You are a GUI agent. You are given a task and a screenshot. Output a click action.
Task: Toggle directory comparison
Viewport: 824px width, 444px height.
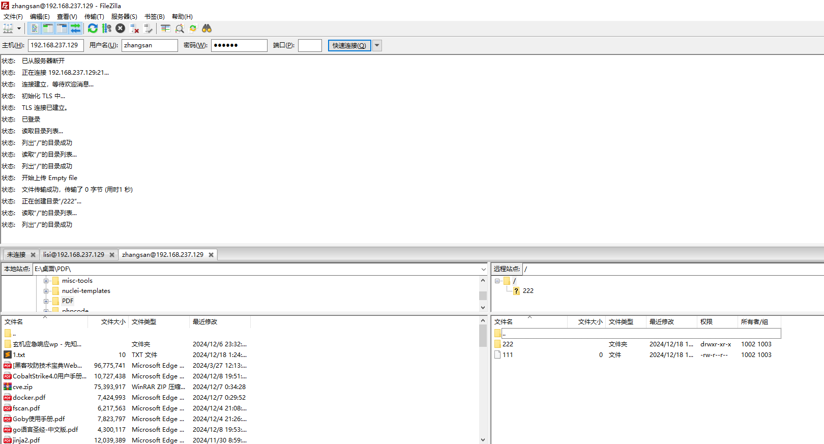point(180,28)
